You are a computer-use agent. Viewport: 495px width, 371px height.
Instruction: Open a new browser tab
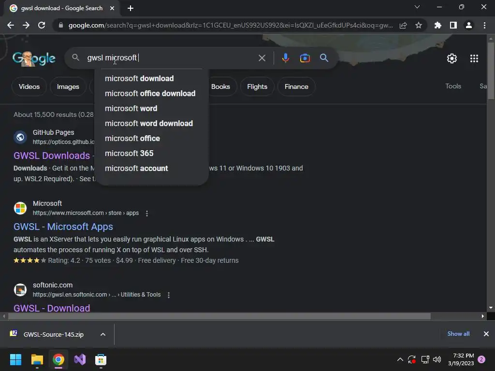click(x=131, y=8)
